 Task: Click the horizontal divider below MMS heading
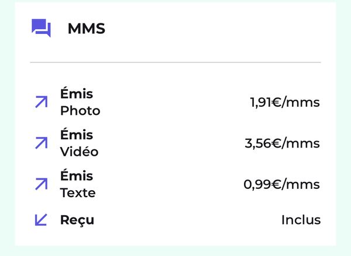tap(175, 62)
